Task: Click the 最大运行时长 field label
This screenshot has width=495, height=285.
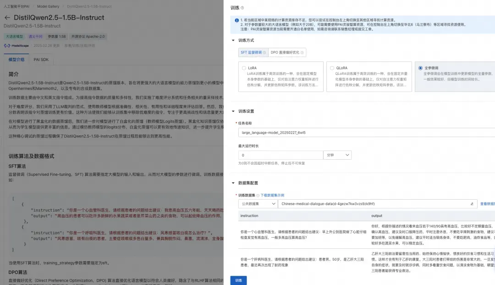Action: tap(248, 146)
